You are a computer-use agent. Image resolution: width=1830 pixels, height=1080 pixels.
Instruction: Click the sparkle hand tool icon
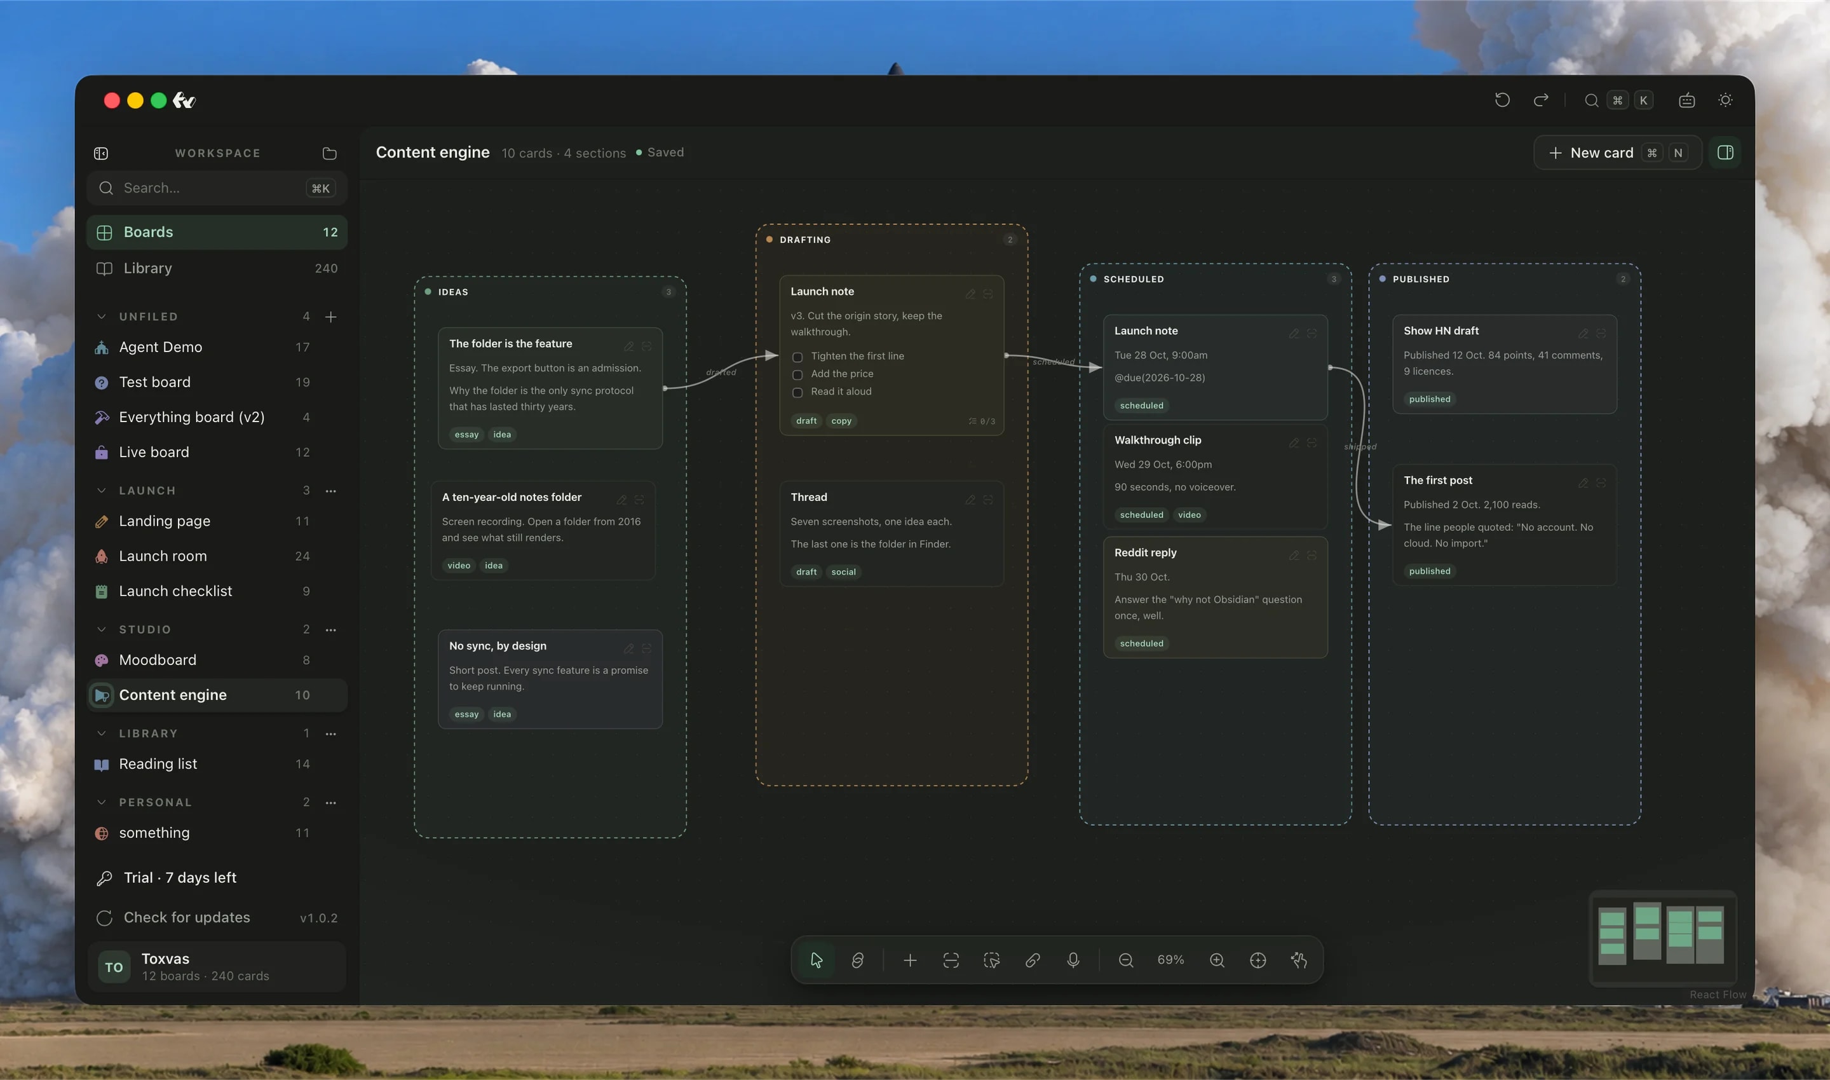point(1298,960)
